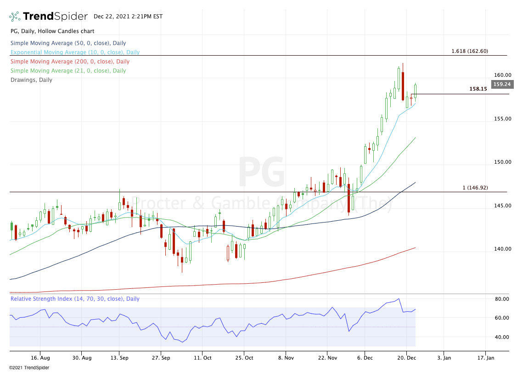Click the latest green candle at 159.24
This screenshot has width=523, height=372.
[x=415, y=91]
